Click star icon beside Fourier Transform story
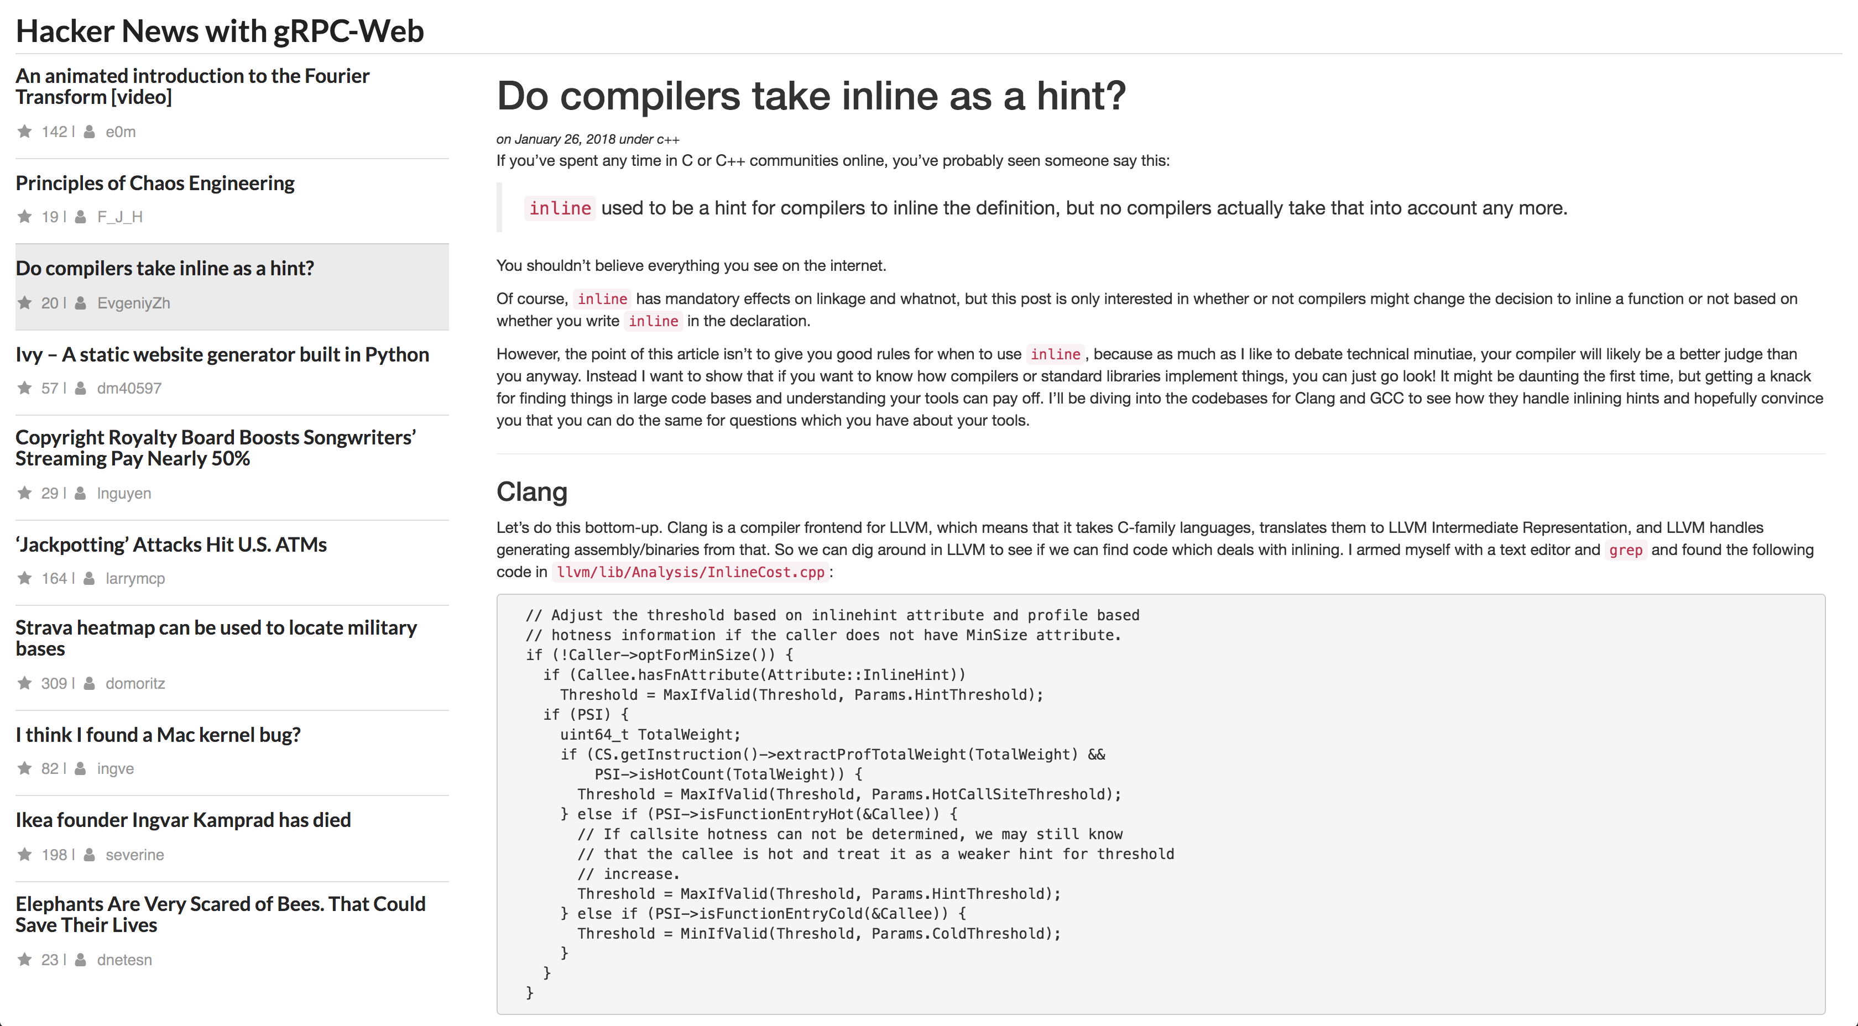 tap(24, 131)
